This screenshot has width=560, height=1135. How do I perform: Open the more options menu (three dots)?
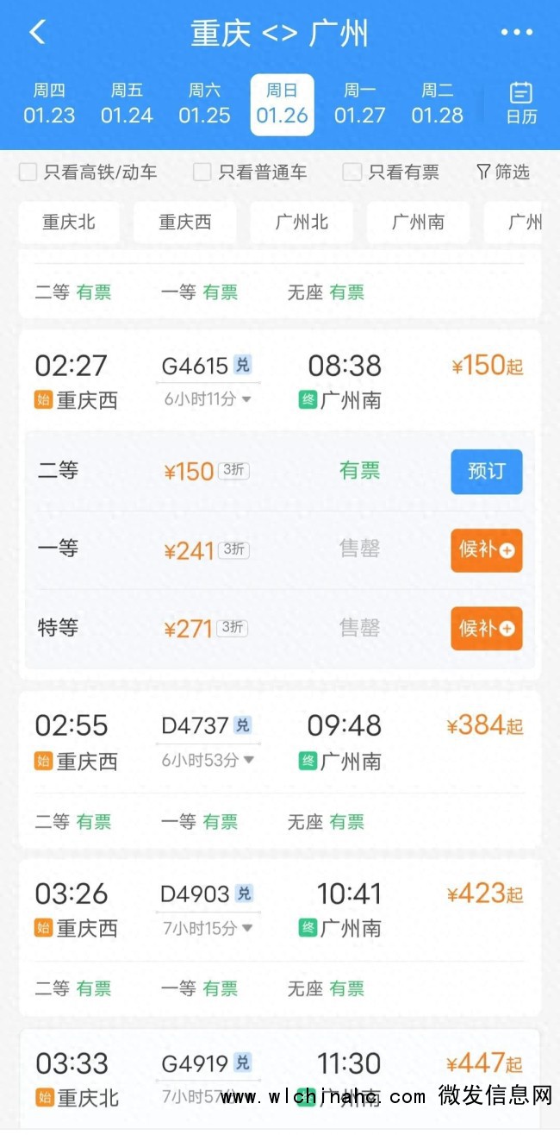click(x=517, y=32)
